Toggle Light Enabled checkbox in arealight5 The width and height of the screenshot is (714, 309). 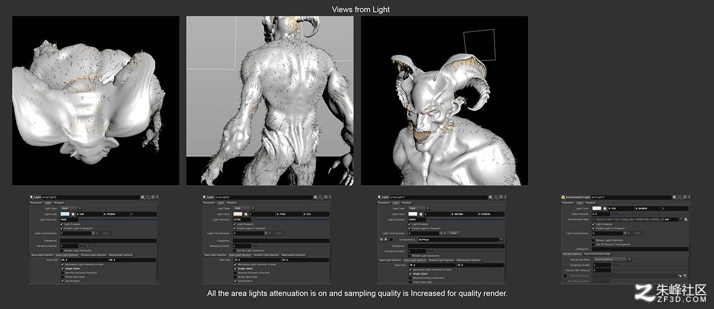[62, 224]
